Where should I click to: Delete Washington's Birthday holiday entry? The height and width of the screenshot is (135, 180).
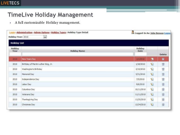163,69
